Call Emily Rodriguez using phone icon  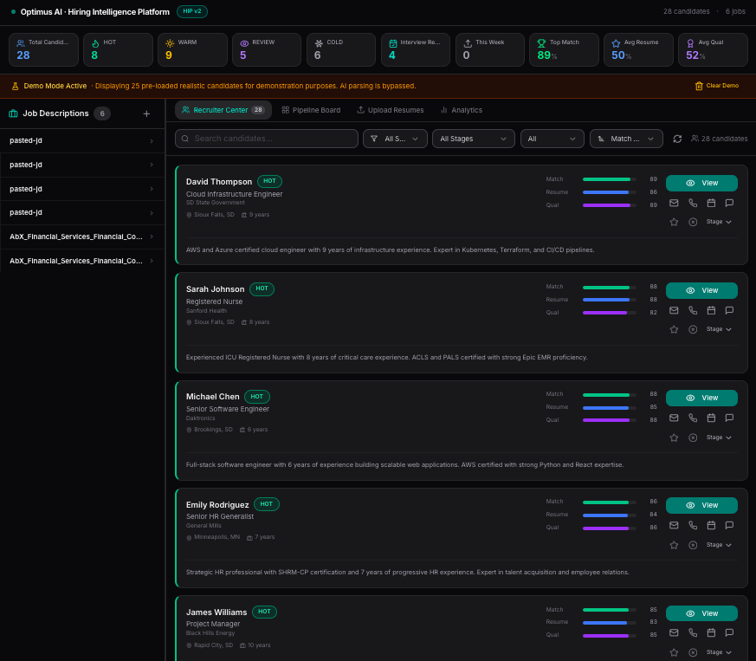tap(693, 525)
